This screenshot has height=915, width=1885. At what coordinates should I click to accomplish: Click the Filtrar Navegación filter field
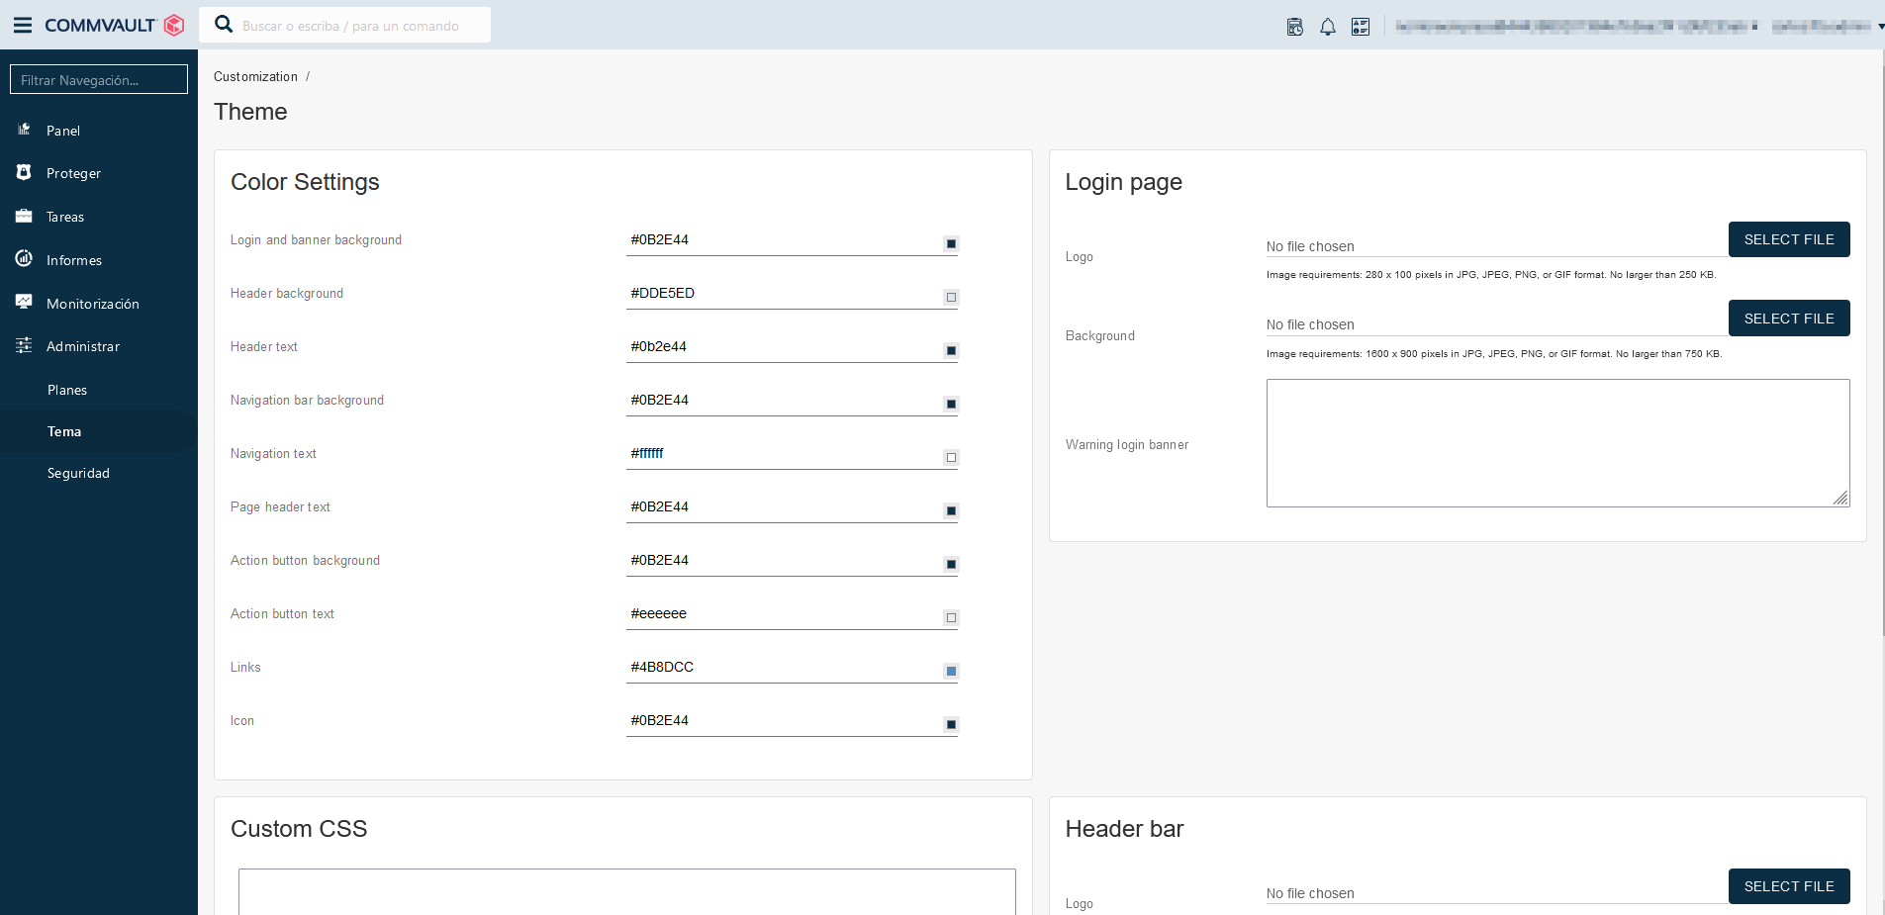99,79
